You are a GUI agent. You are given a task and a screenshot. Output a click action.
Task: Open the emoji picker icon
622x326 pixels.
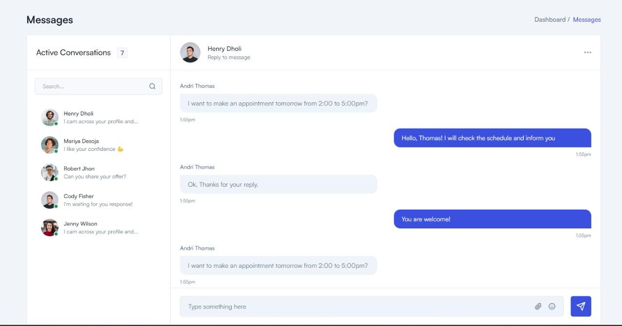coord(552,306)
